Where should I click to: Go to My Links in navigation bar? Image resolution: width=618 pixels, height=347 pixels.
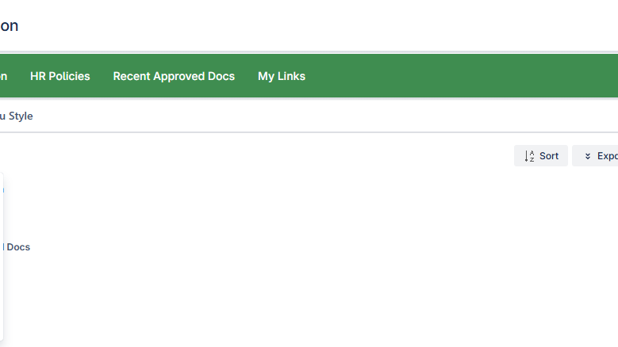point(282,76)
